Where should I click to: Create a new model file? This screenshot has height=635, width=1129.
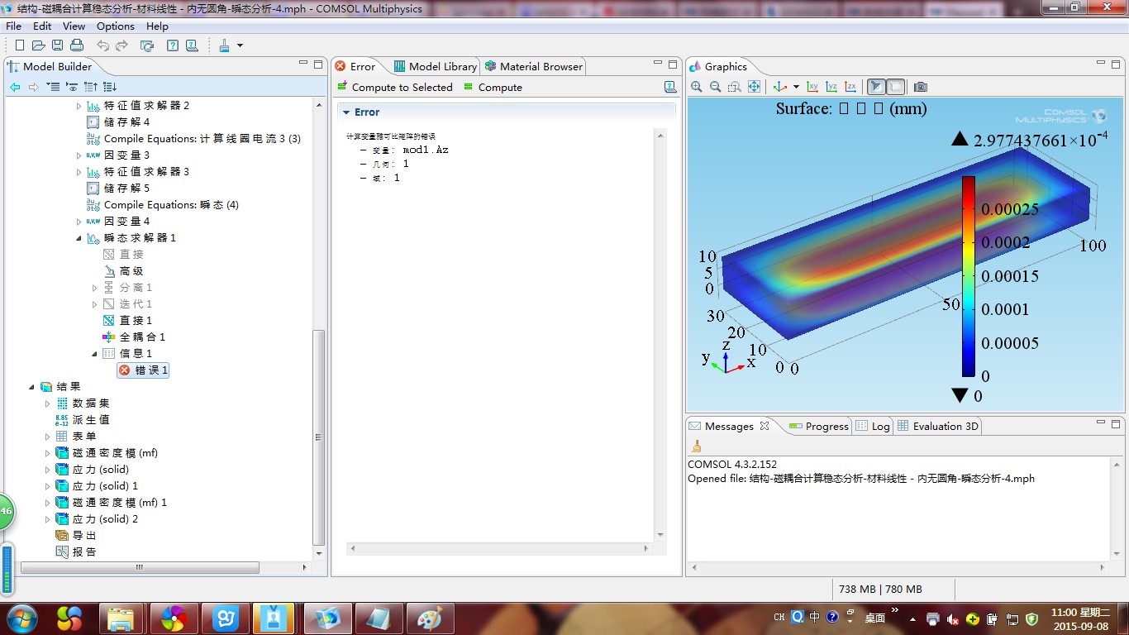coord(20,45)
